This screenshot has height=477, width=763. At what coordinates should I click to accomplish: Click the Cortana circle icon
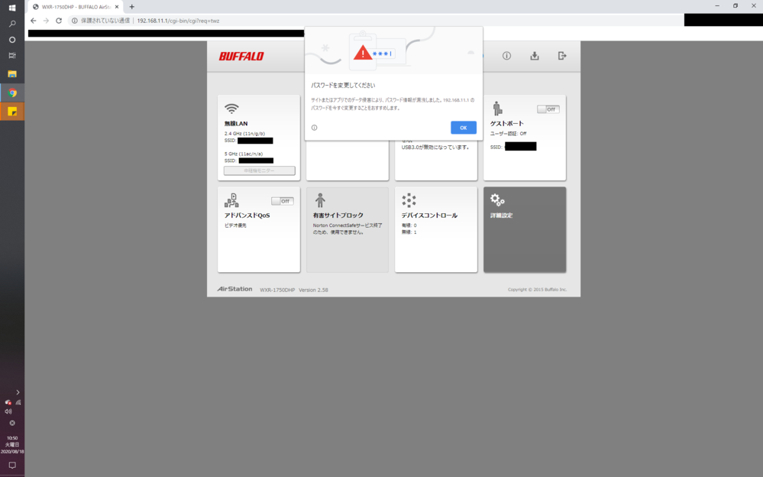coord(12,40)
